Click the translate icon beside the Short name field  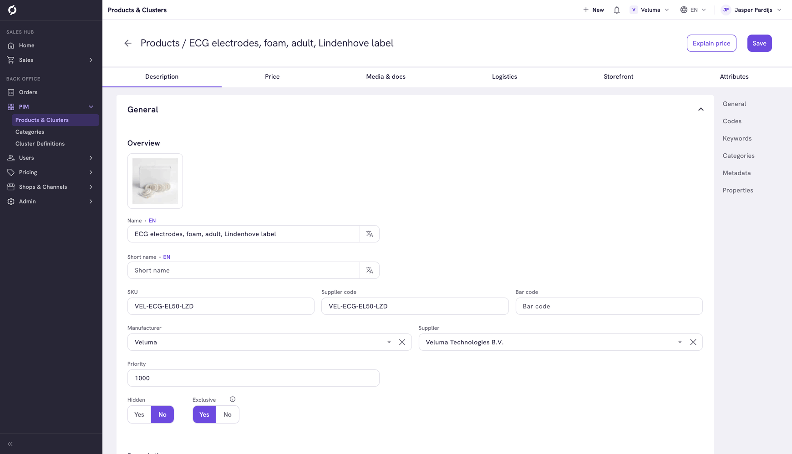[370, 270]
